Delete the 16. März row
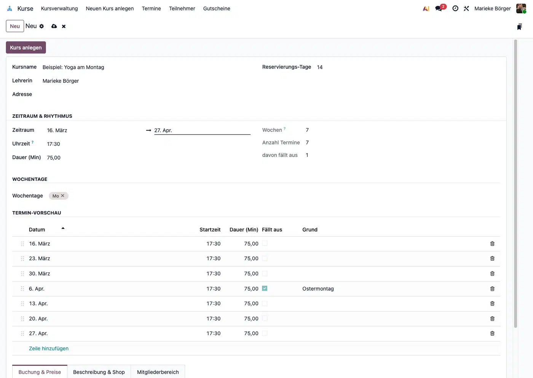The width and height of the screenshot is (533, 378). click(x=492, y=244)
